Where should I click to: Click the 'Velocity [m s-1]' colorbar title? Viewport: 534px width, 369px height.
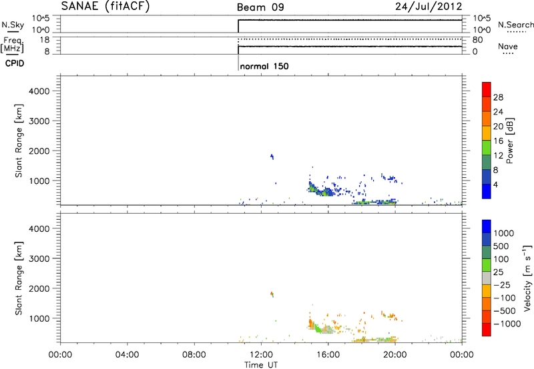(x=527, y=278)
